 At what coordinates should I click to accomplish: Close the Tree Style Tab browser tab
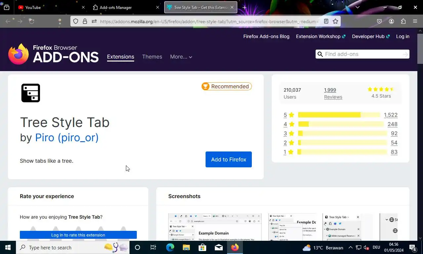(x=232, y=7)
